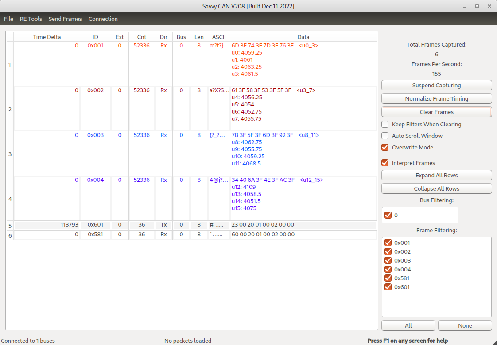The width and height of the screenshot is (497, 345).
Task: Uncheck bus 0 in Bus Filtering
Action: point(388,215)
